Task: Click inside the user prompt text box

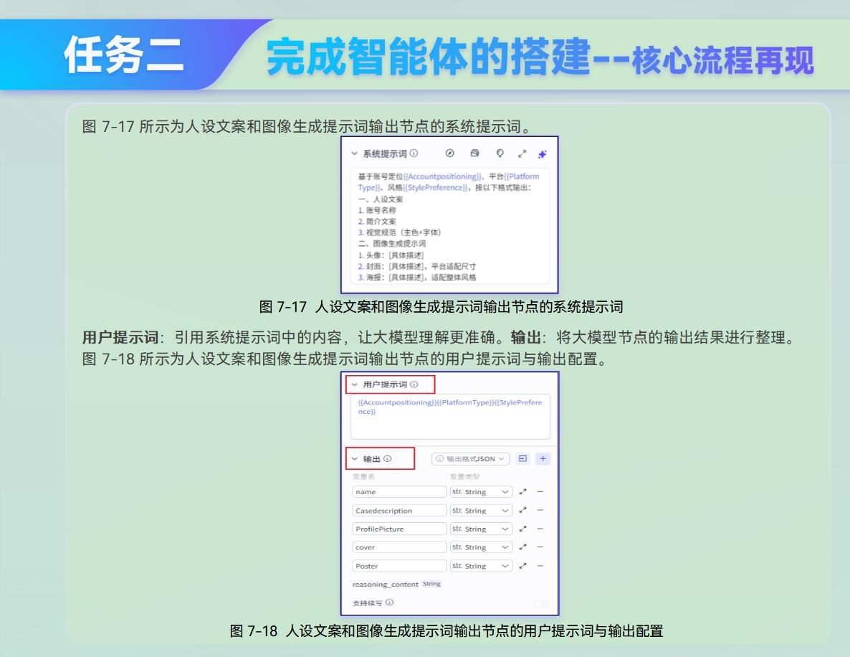Action: coord(450,417)
